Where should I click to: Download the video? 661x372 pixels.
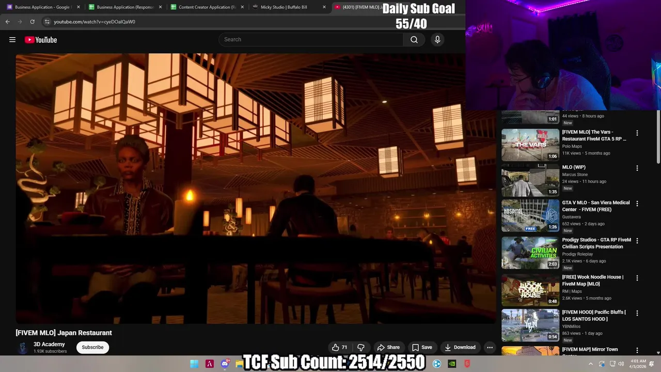(460, 347)
